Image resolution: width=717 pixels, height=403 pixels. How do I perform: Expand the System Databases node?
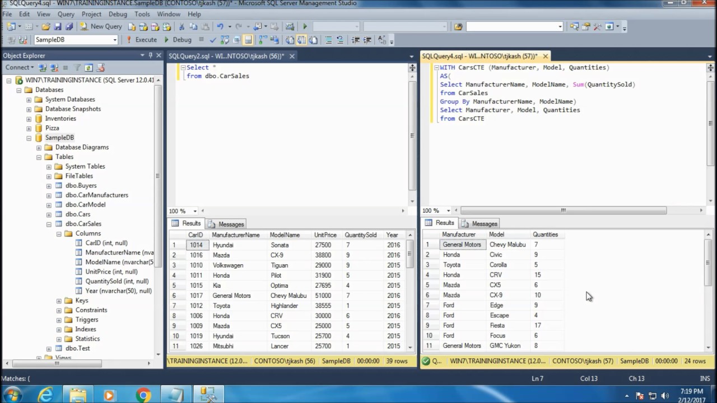[29, 100]
